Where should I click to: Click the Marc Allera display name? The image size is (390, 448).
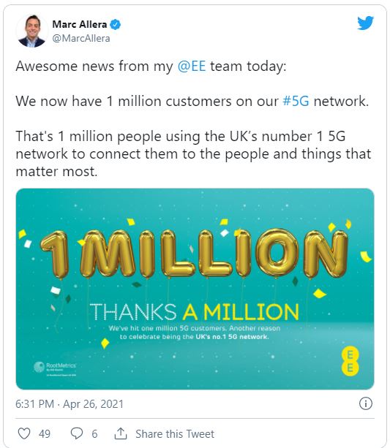point(80,25)
